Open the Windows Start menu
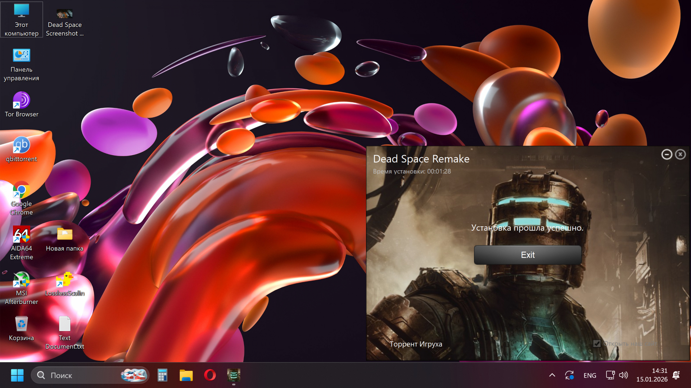The image size is (691, 388). pyautogui.click(x=17, y=375)
